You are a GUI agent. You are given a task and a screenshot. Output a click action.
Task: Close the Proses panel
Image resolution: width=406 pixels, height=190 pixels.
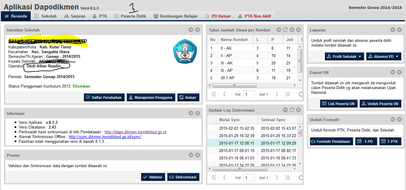(x=197, y=155)
